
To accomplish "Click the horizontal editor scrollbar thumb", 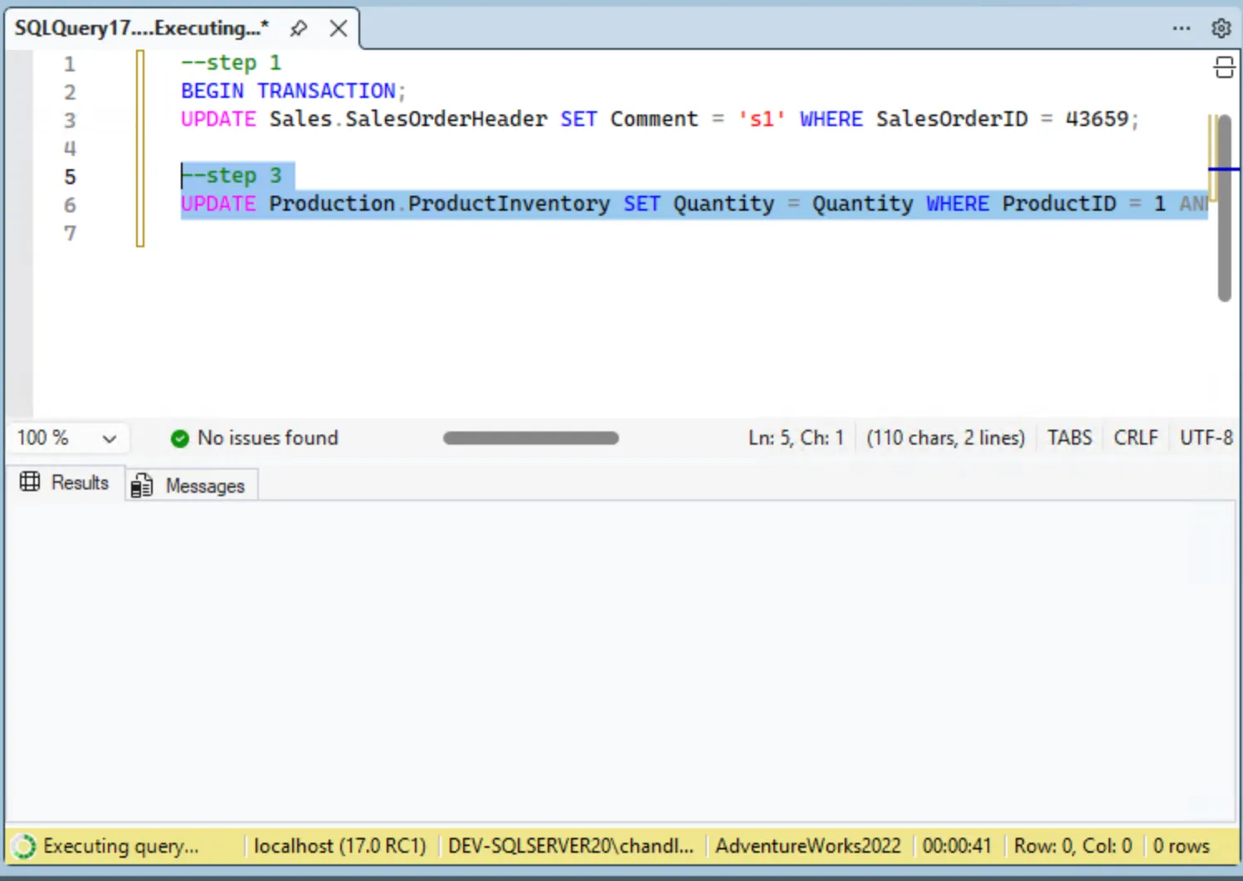I will [530, 438].
